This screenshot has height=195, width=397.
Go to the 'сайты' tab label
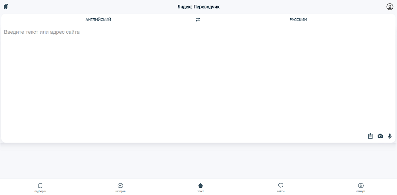281,191
